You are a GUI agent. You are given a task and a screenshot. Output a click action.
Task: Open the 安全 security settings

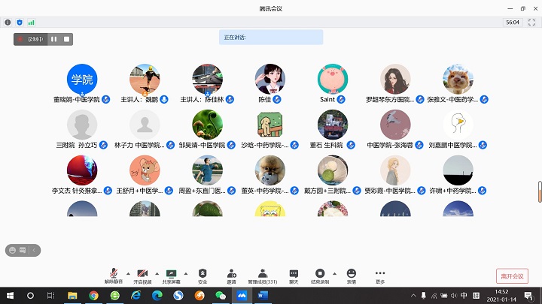tap(202, 275)
